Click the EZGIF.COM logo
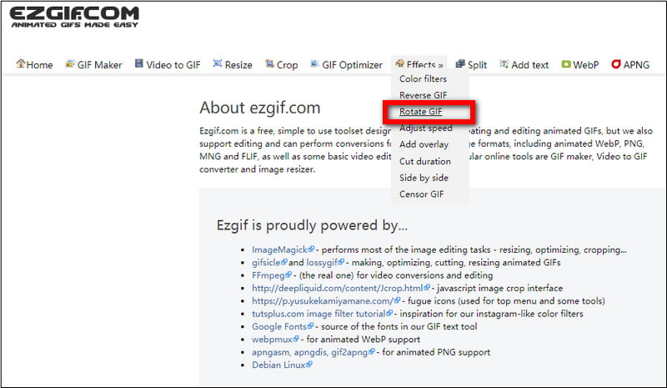This screenshot has width=667, height=388. tap(74, 17)
